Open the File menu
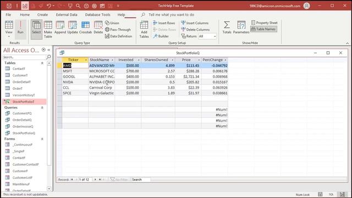This screenshot has height=198, width=352. coord(8,15)
